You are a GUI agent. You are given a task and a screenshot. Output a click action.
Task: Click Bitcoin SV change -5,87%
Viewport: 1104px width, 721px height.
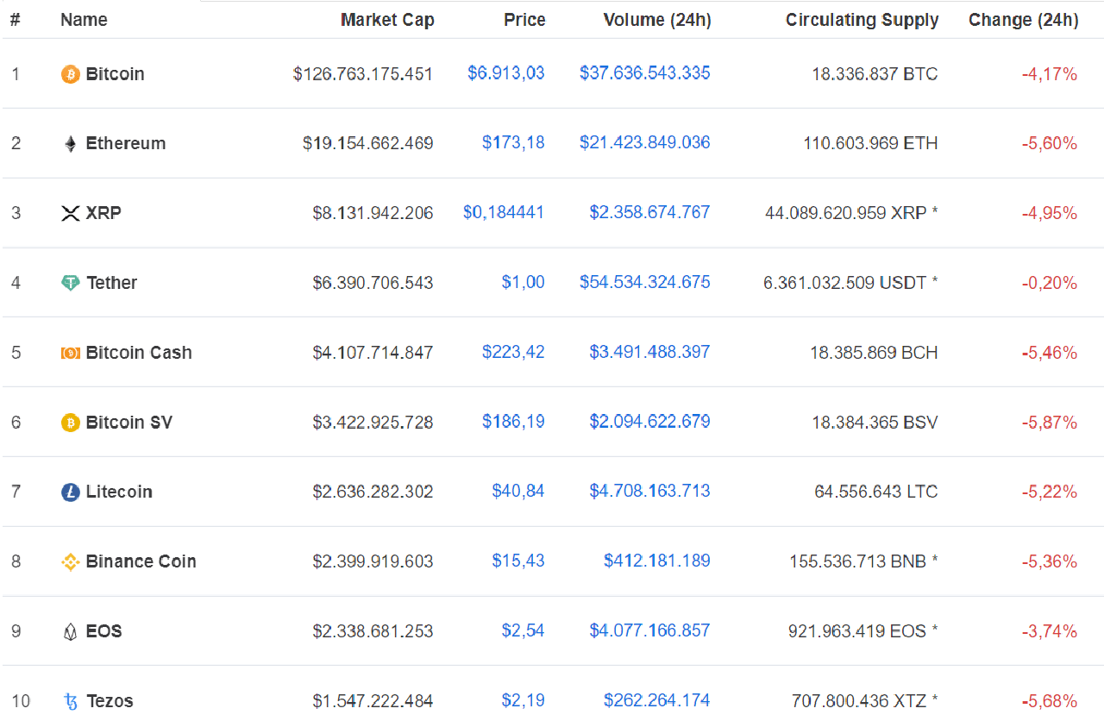pyautogui.click(x=1050, y=423)
